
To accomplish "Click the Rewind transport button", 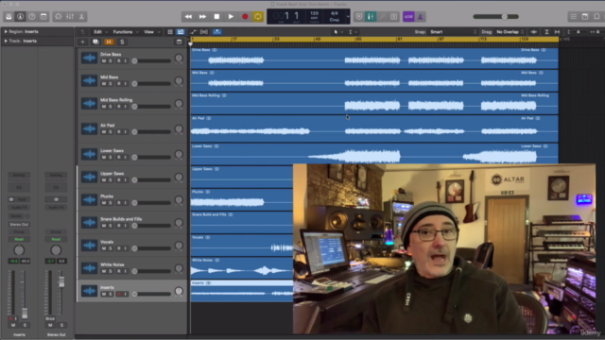I will point(188,17).
